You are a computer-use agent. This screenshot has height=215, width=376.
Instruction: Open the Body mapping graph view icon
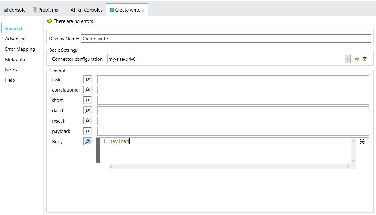coord(362,142)
